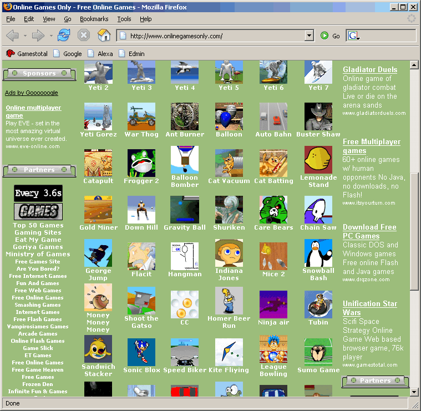Go to the Home page icon
421x411 pixels.
pyautogui.click(x=104, y=35)
